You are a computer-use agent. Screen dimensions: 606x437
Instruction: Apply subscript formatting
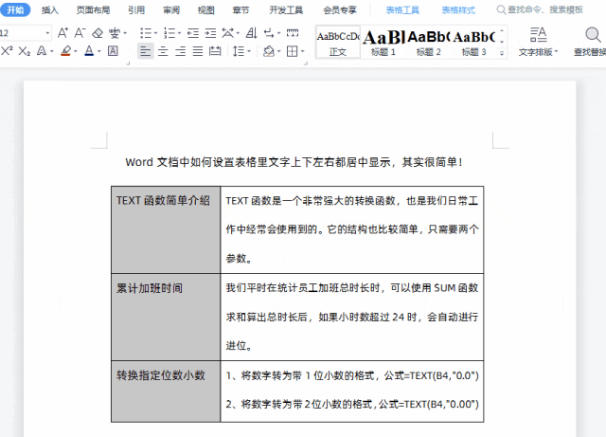[x=24, y=51]
